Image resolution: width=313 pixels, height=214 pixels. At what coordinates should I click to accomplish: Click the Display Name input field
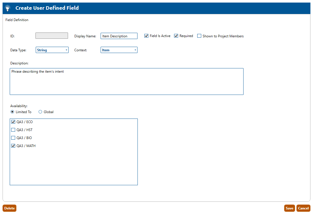119,36
